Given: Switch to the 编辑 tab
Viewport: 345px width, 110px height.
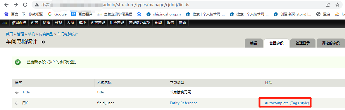Looking at the screenshot, I should (254, 43).
